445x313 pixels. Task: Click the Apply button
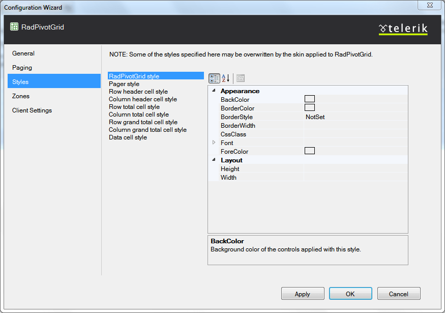tap(303, 294)
